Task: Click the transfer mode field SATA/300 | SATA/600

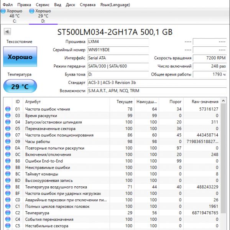Action: (x=118, y=66)
